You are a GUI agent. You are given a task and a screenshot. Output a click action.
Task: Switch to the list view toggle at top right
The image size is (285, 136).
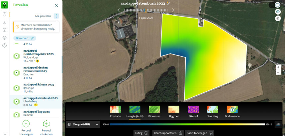[272, 5]
